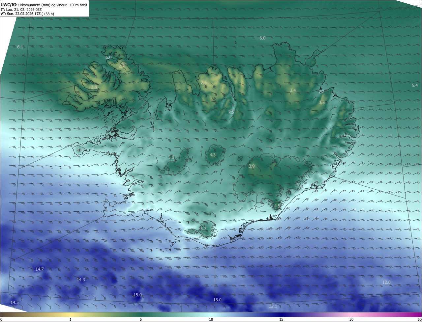Click the 6.1 precipitation value label
The image size is (422, 322).
(x=20, y=47)
